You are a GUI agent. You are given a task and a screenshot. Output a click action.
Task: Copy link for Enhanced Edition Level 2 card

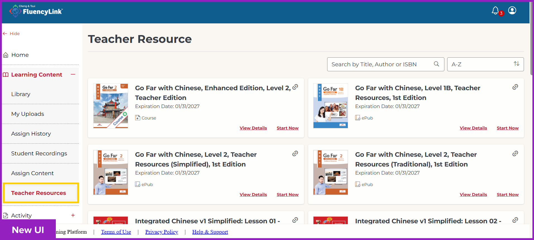tap(295, 87)
